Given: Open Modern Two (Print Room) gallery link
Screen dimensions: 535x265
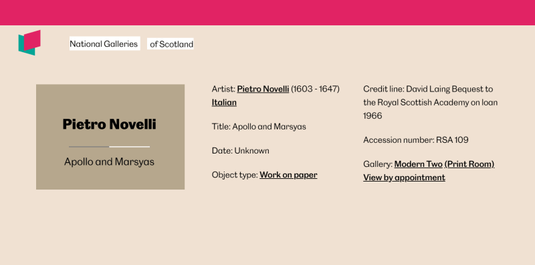Looking at the screenshot, I should (x=444, y=164).
